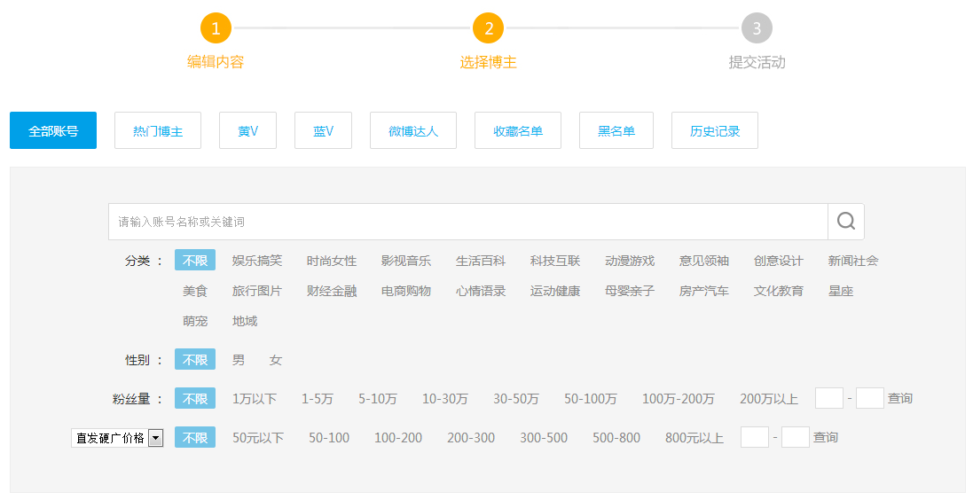Viewport: 973px width, 500px height.
Task: Click step 1 circle 编辑内容
Action: point(216,28)
